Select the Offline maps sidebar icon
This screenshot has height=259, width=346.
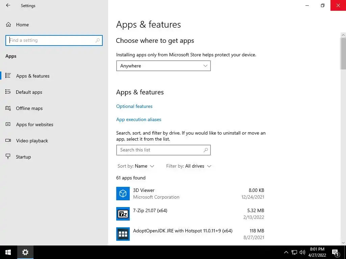8,108
